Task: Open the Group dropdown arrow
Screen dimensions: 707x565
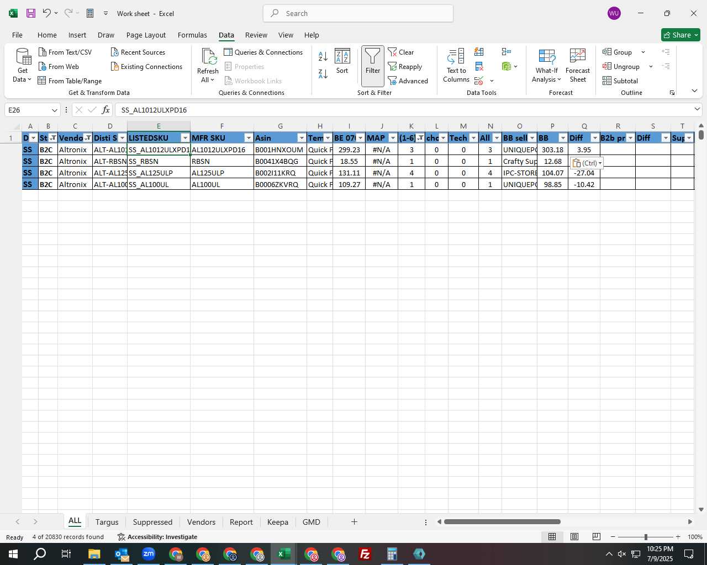Action: [643, 52]
